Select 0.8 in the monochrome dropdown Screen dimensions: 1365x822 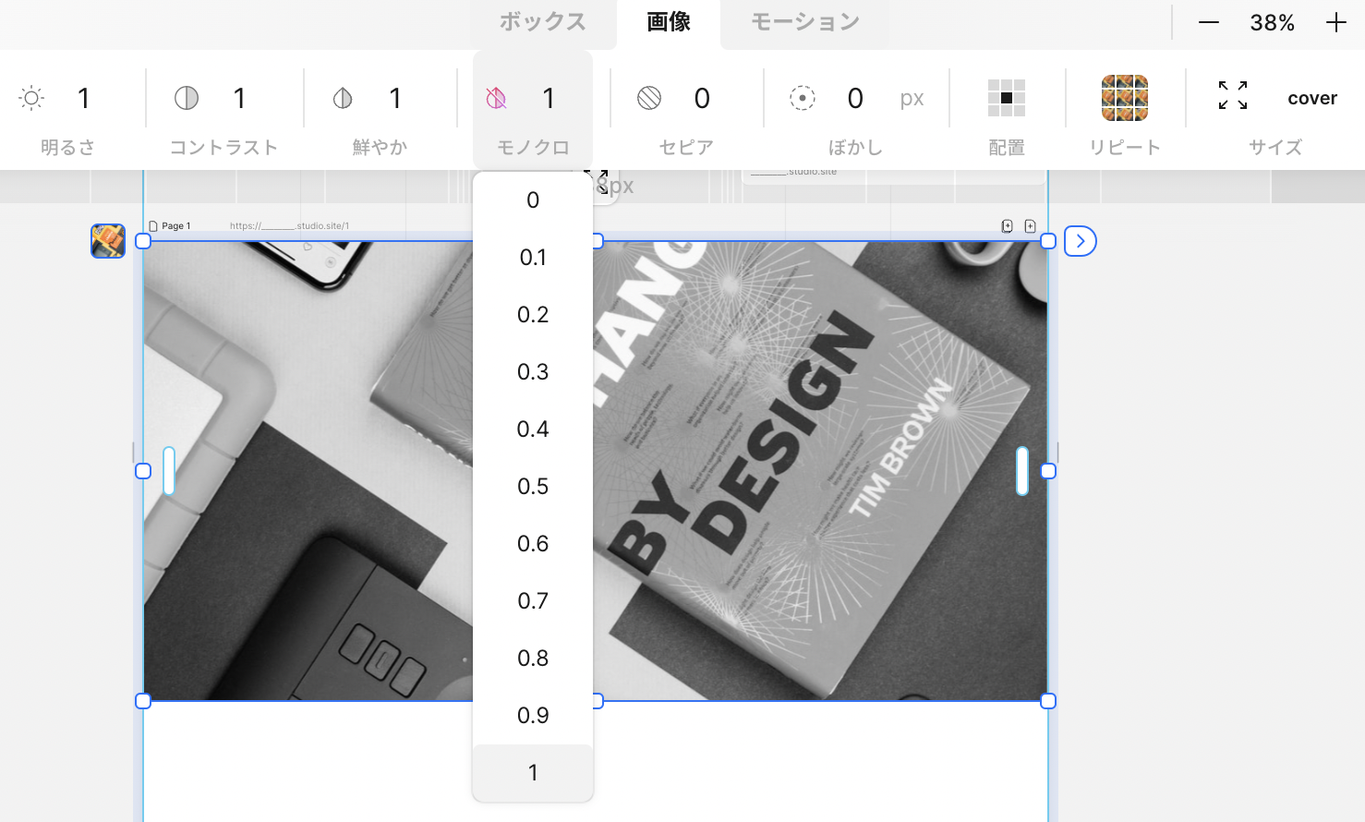point(533,659)
